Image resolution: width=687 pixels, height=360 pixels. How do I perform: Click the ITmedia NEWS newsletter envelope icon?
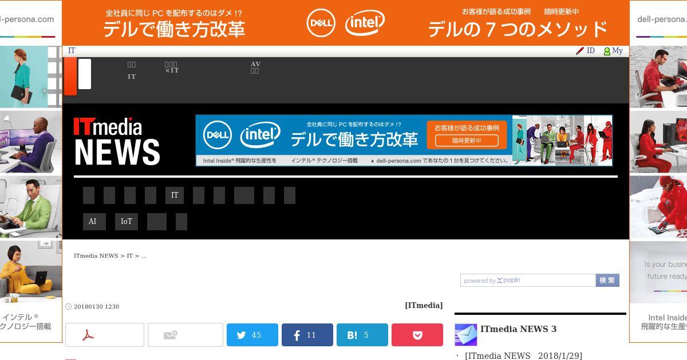tap(465, 335)
